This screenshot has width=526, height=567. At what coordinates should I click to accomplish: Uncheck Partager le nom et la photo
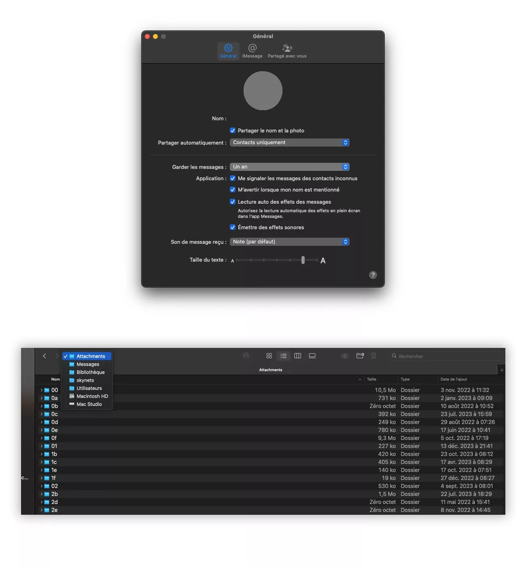tap(233, 130)
